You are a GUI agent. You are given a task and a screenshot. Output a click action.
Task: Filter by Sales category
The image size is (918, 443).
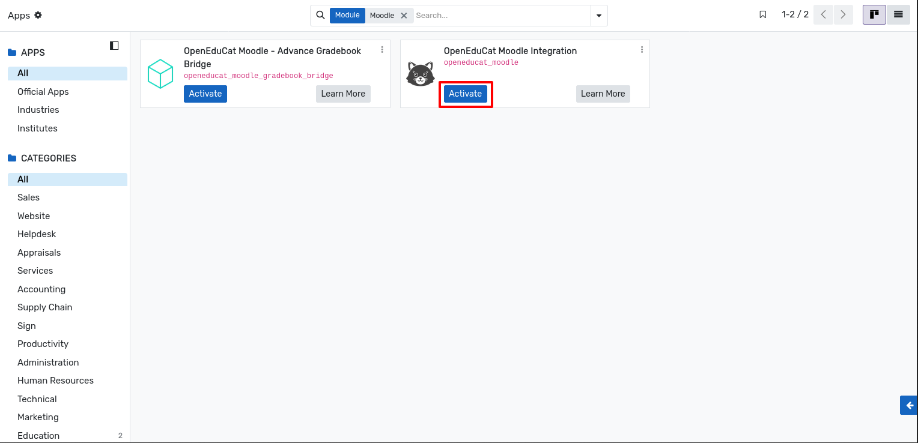67,197
